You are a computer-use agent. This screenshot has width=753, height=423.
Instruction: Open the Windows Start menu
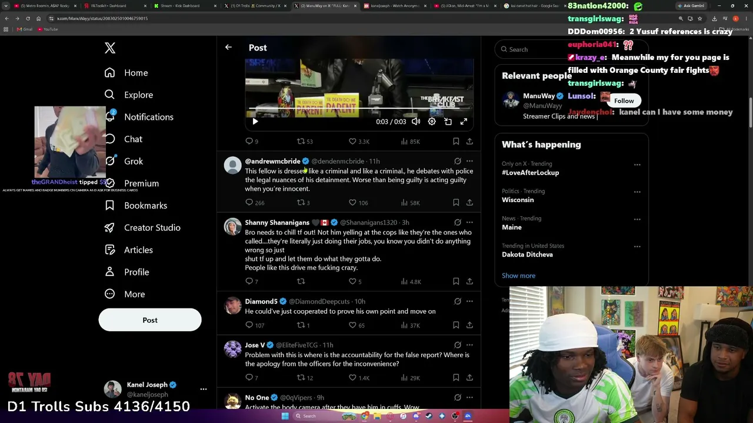tap(285, 416)
